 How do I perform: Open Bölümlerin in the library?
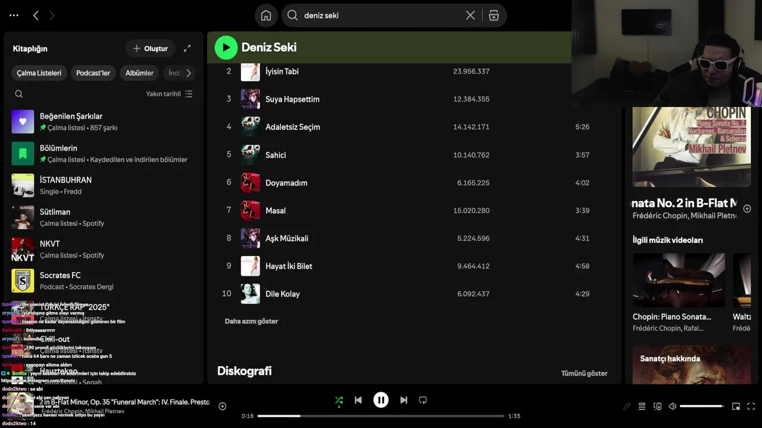click(104, 153)
